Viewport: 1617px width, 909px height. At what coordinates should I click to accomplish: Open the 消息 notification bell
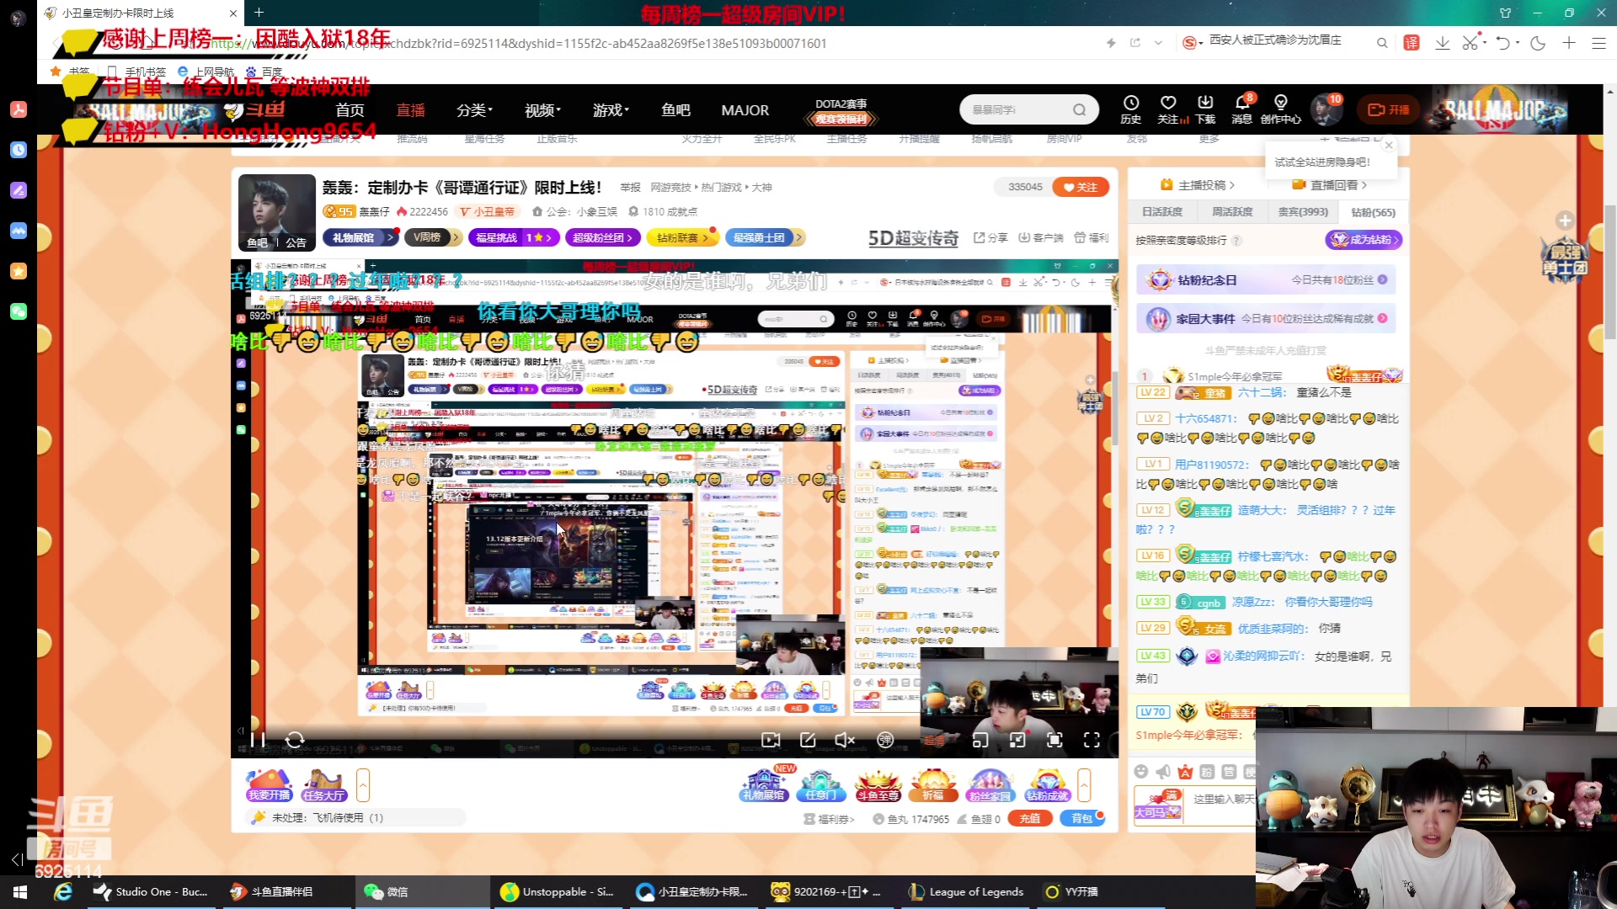1242,109
